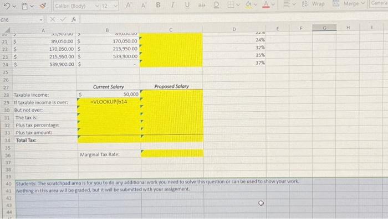Click the Select All corner triangle

click(x=7, y=30)
